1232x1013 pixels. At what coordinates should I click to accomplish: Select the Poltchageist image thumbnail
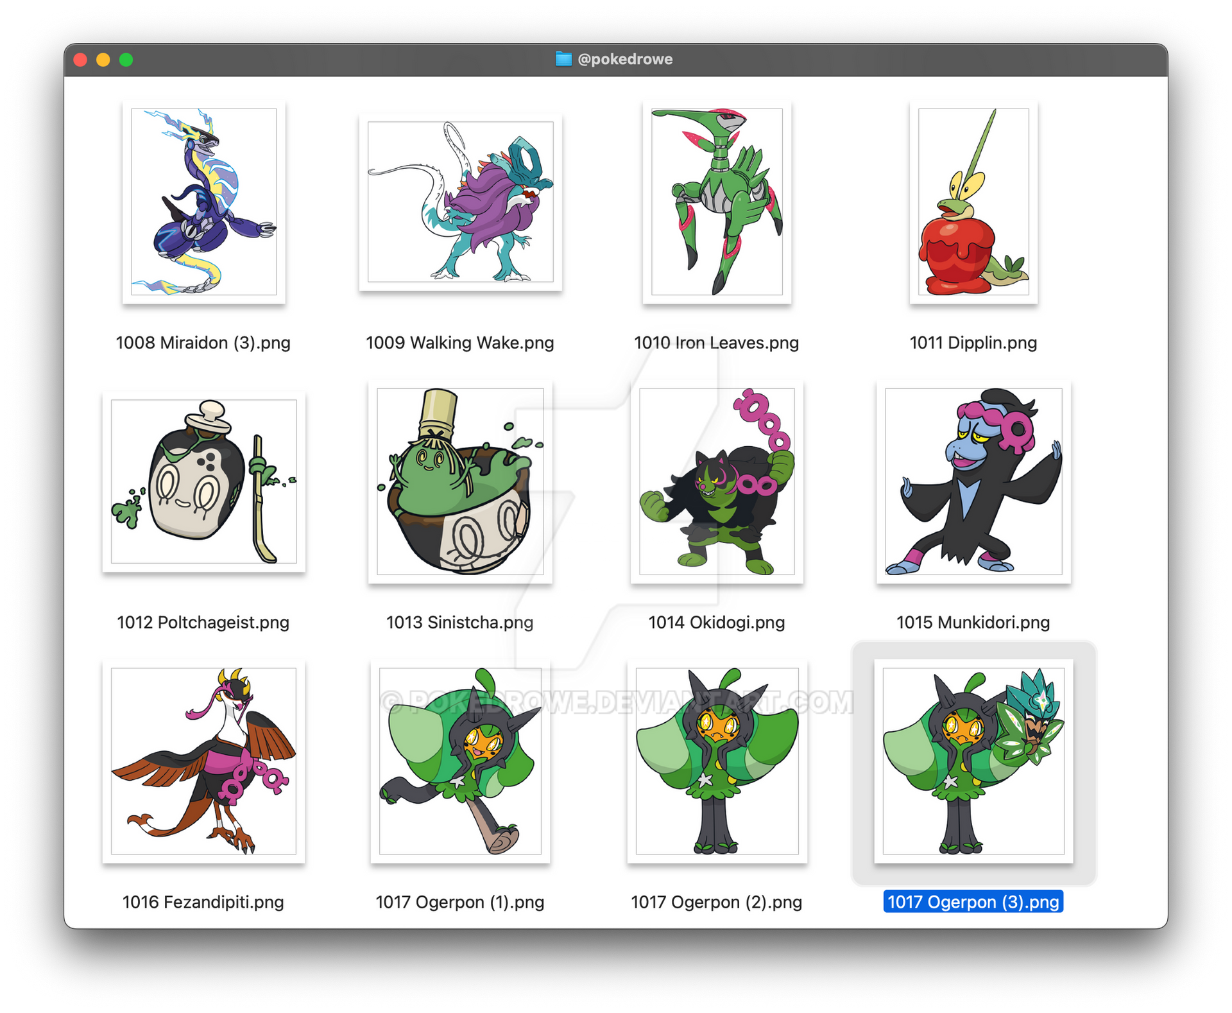203,481
